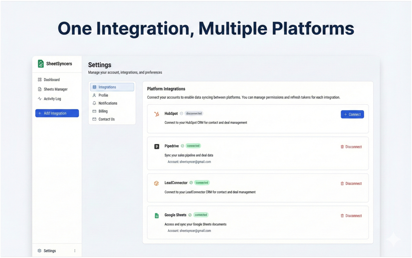Screen dimensions: 412x258
Task: Click the SheetSyncers logo icon
Action: [41, 64]
